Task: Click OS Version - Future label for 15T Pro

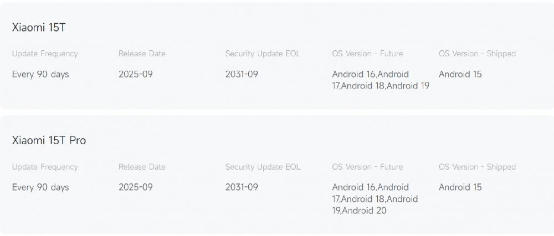Action: pyautogui.click(x=367, y=167)
